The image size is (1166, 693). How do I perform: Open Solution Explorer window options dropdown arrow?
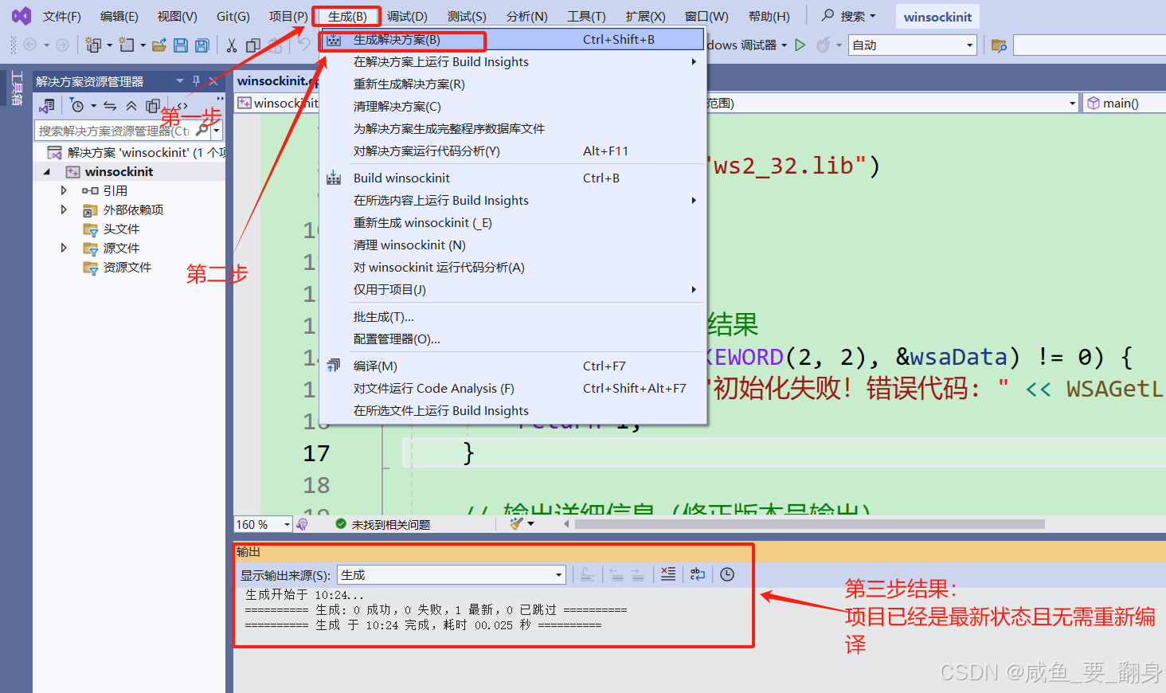coord(180,80)
